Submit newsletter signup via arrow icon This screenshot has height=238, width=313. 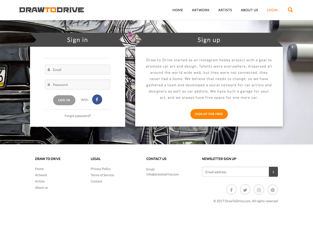[273, 172]
